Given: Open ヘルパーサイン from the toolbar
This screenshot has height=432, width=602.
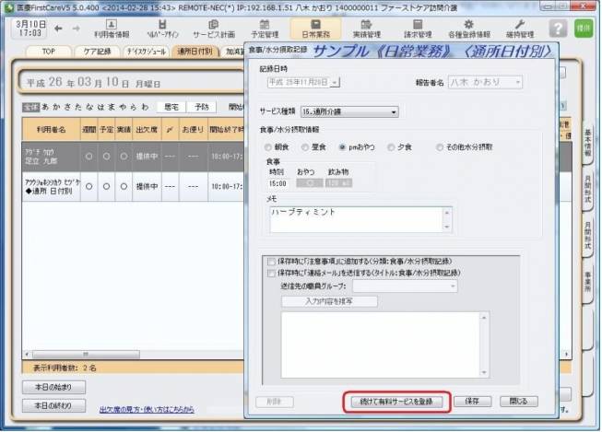Looking at the screenshot, I should (163, 29).
